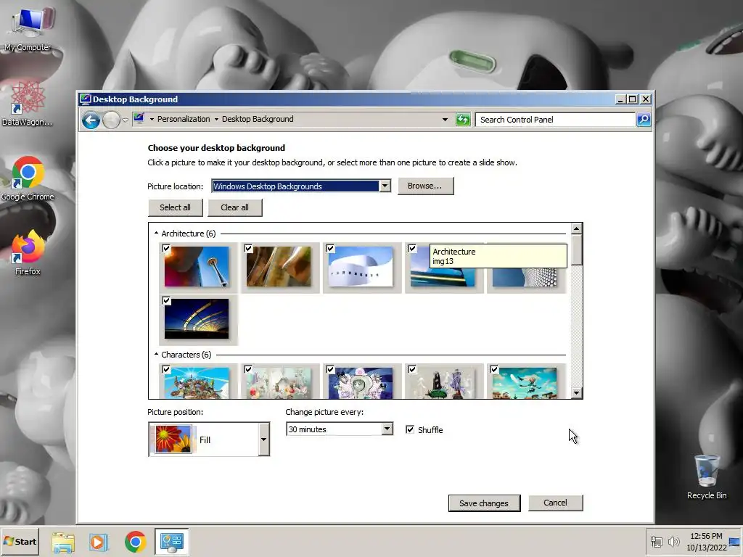
Task: Open Chrome from the taskbar
Action: coord(135,542)
